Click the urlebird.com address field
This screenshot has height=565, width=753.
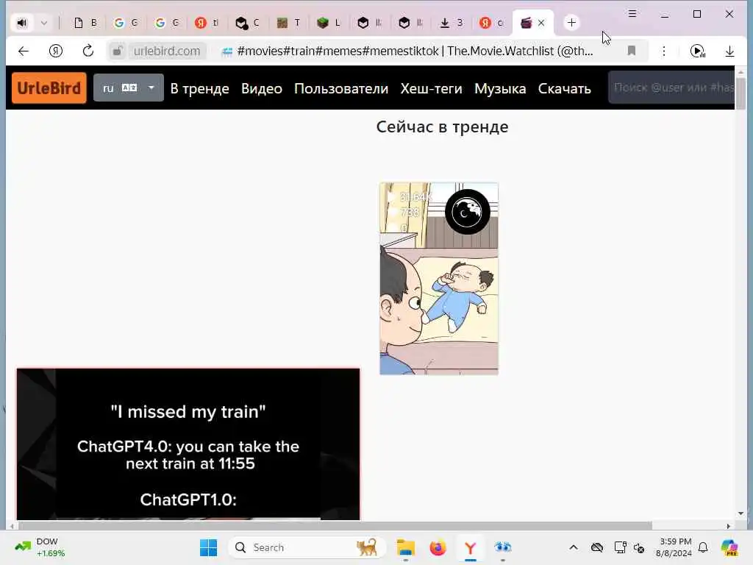click(x=167, y=51)
